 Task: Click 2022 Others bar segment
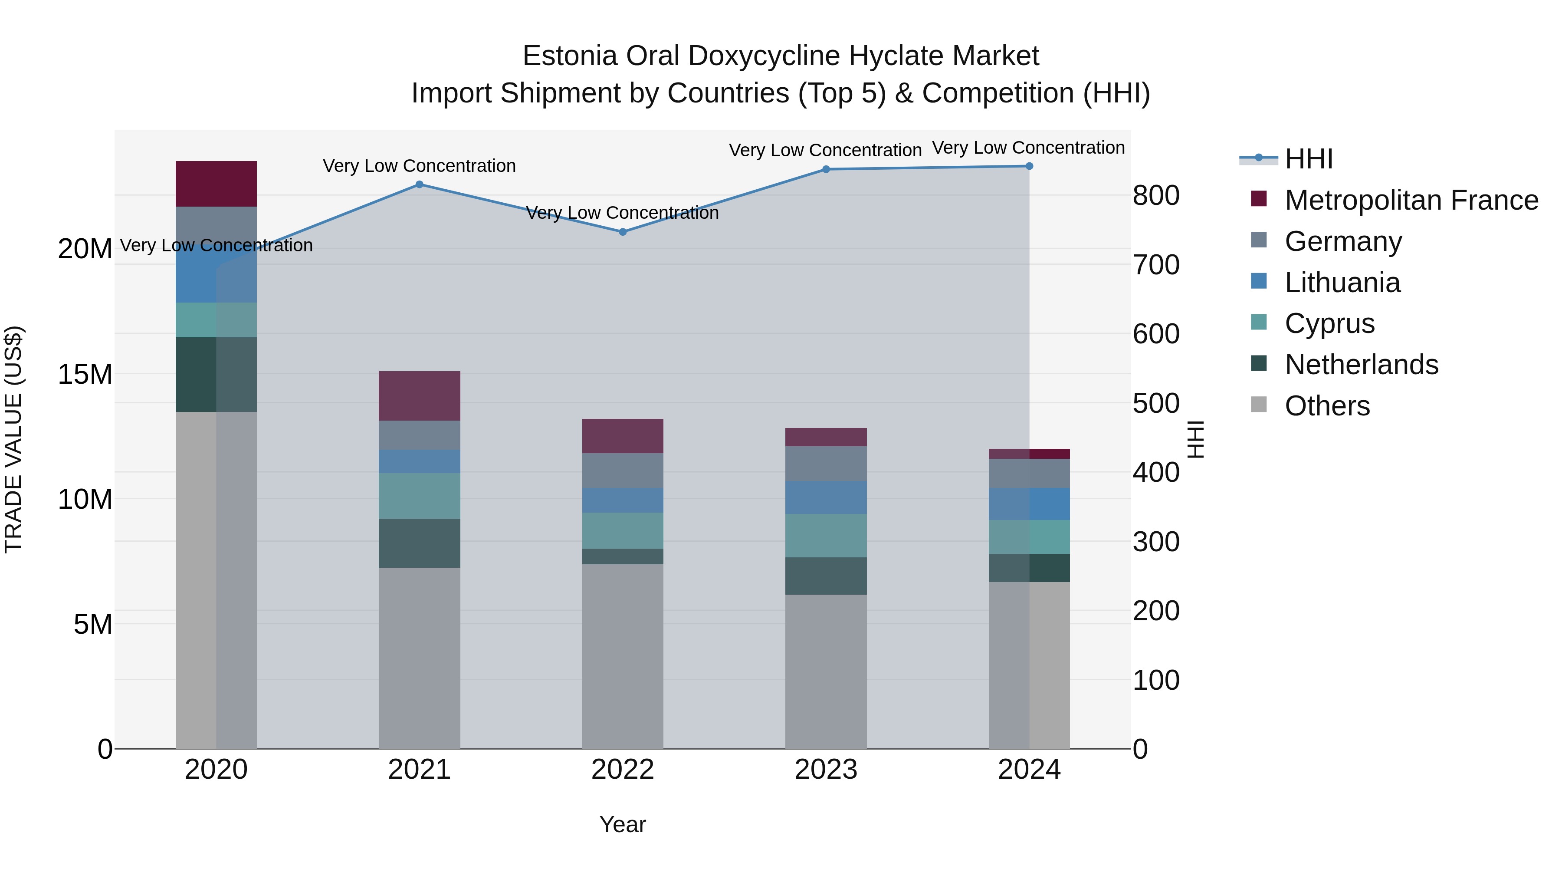pyautogui.click(x=623, y=656)
